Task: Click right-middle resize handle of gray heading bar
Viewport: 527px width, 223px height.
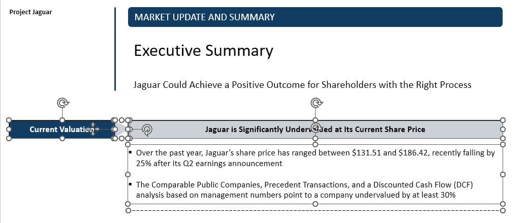Action: [503, 129]
